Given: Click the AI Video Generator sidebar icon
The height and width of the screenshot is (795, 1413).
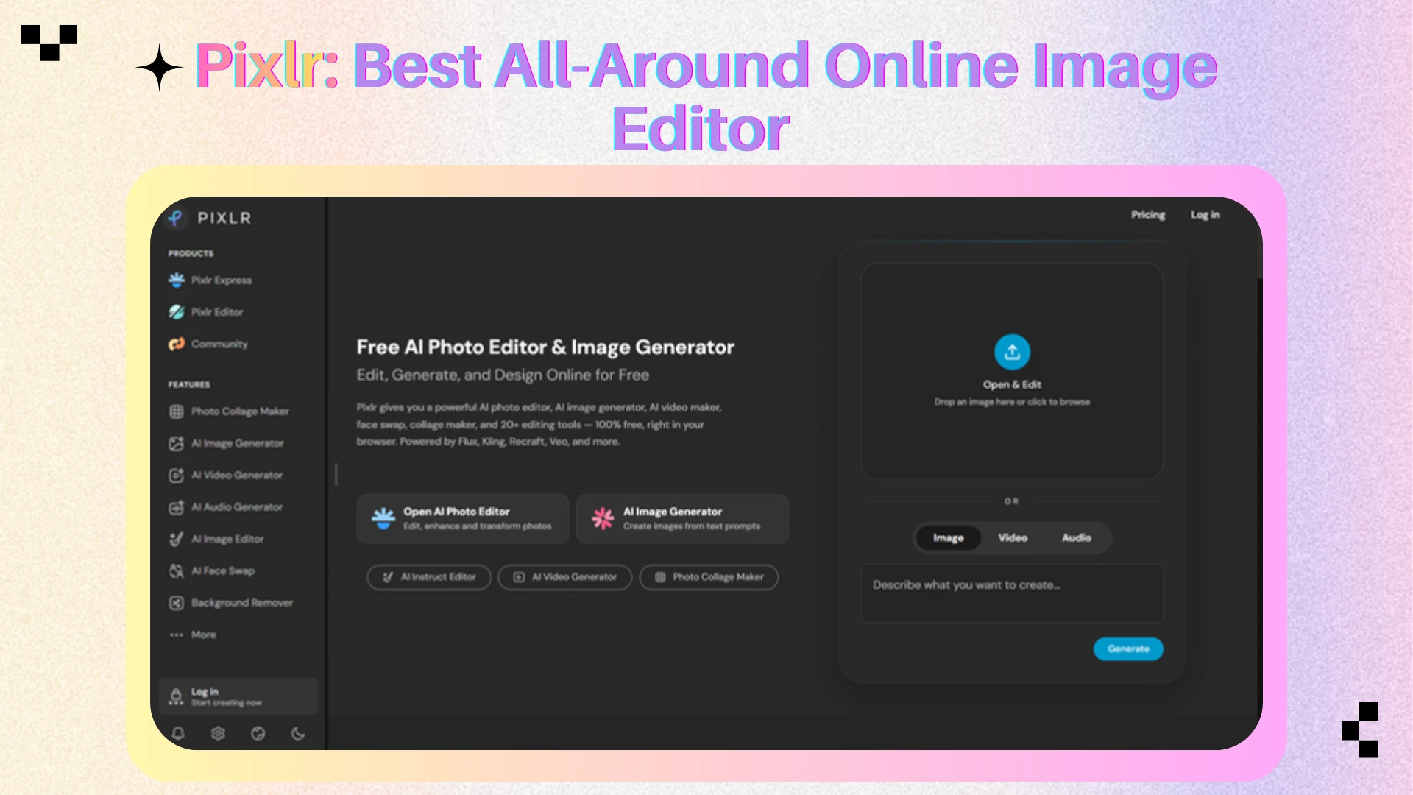Looking at the screenshot, I should tap(177, 476).
